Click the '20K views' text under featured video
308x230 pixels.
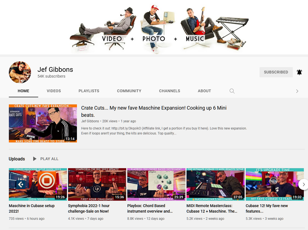(110, 121)
